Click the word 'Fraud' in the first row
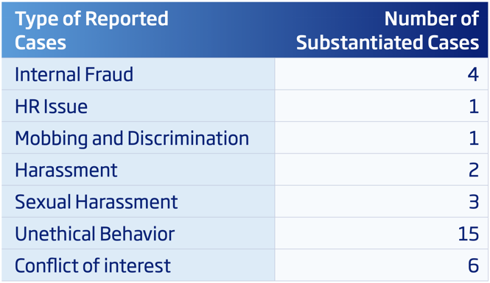 click(x=109, y=74)
